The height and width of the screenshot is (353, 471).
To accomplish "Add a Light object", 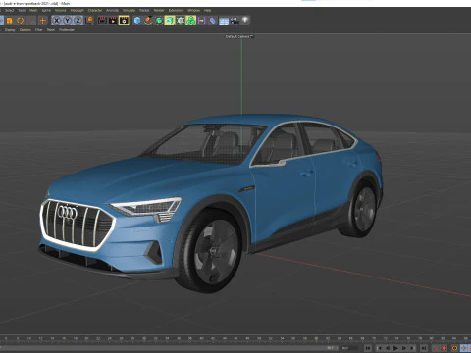I will coord(245,21).
